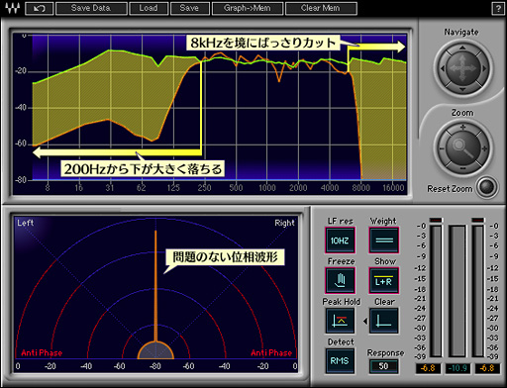Image resolution: width=507 pixels, height=388 pixels.
Task: Click the Response value field 50
Action: click(x=383, y=366)
